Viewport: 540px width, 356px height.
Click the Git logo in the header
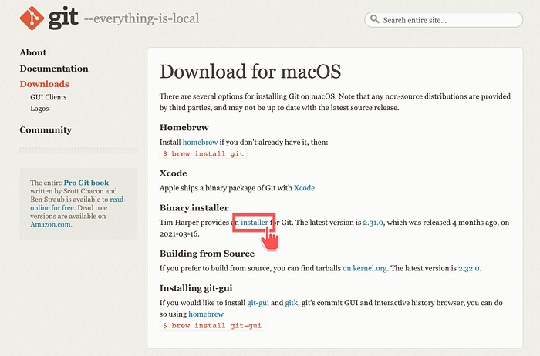48,18
